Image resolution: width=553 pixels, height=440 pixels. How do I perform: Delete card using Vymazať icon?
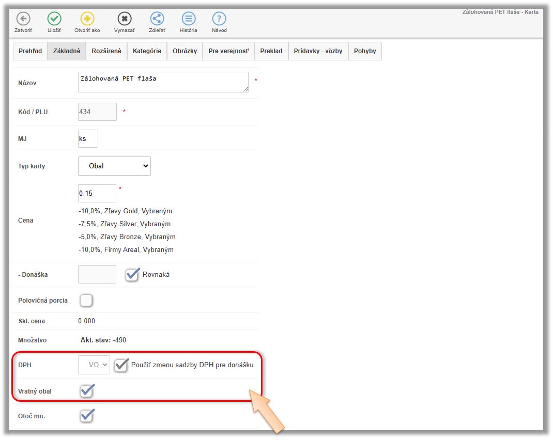point(124,19)
